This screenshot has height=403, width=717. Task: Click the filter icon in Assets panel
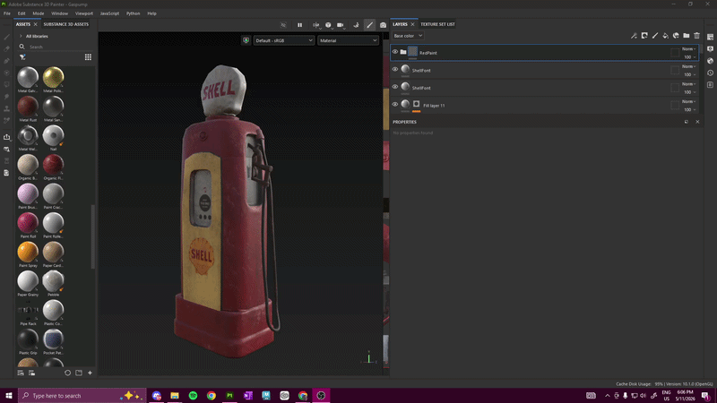(x=22, y=57)
